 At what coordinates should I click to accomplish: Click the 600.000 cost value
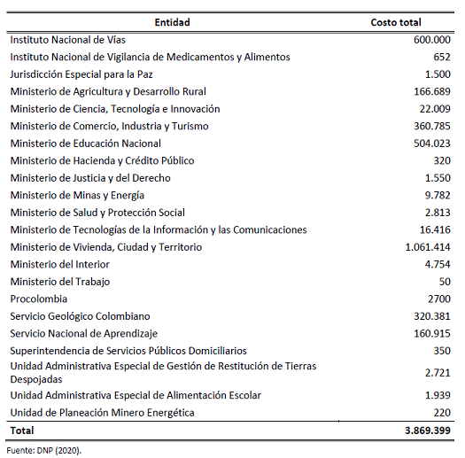pyautogui.click(x=432, y=40)
